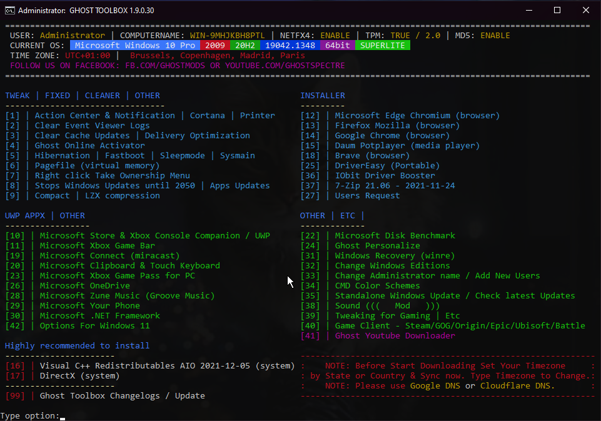
Task: Click the CMD window icon in title bar
Action: (x=9, y=11)
